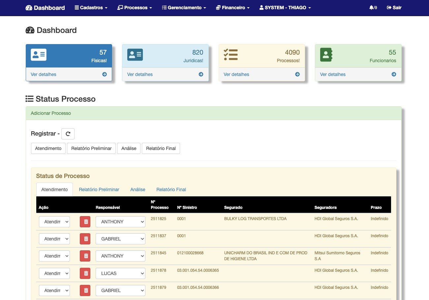Viewport: 429px width, 300px height.
Task: Open the Responsável dropdown for process 2511825
Action: point(120,222)
